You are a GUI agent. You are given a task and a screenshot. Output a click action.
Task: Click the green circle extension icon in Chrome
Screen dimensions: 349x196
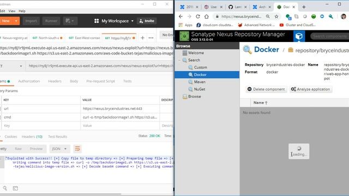pyautogui.click(x=314, y=16)
